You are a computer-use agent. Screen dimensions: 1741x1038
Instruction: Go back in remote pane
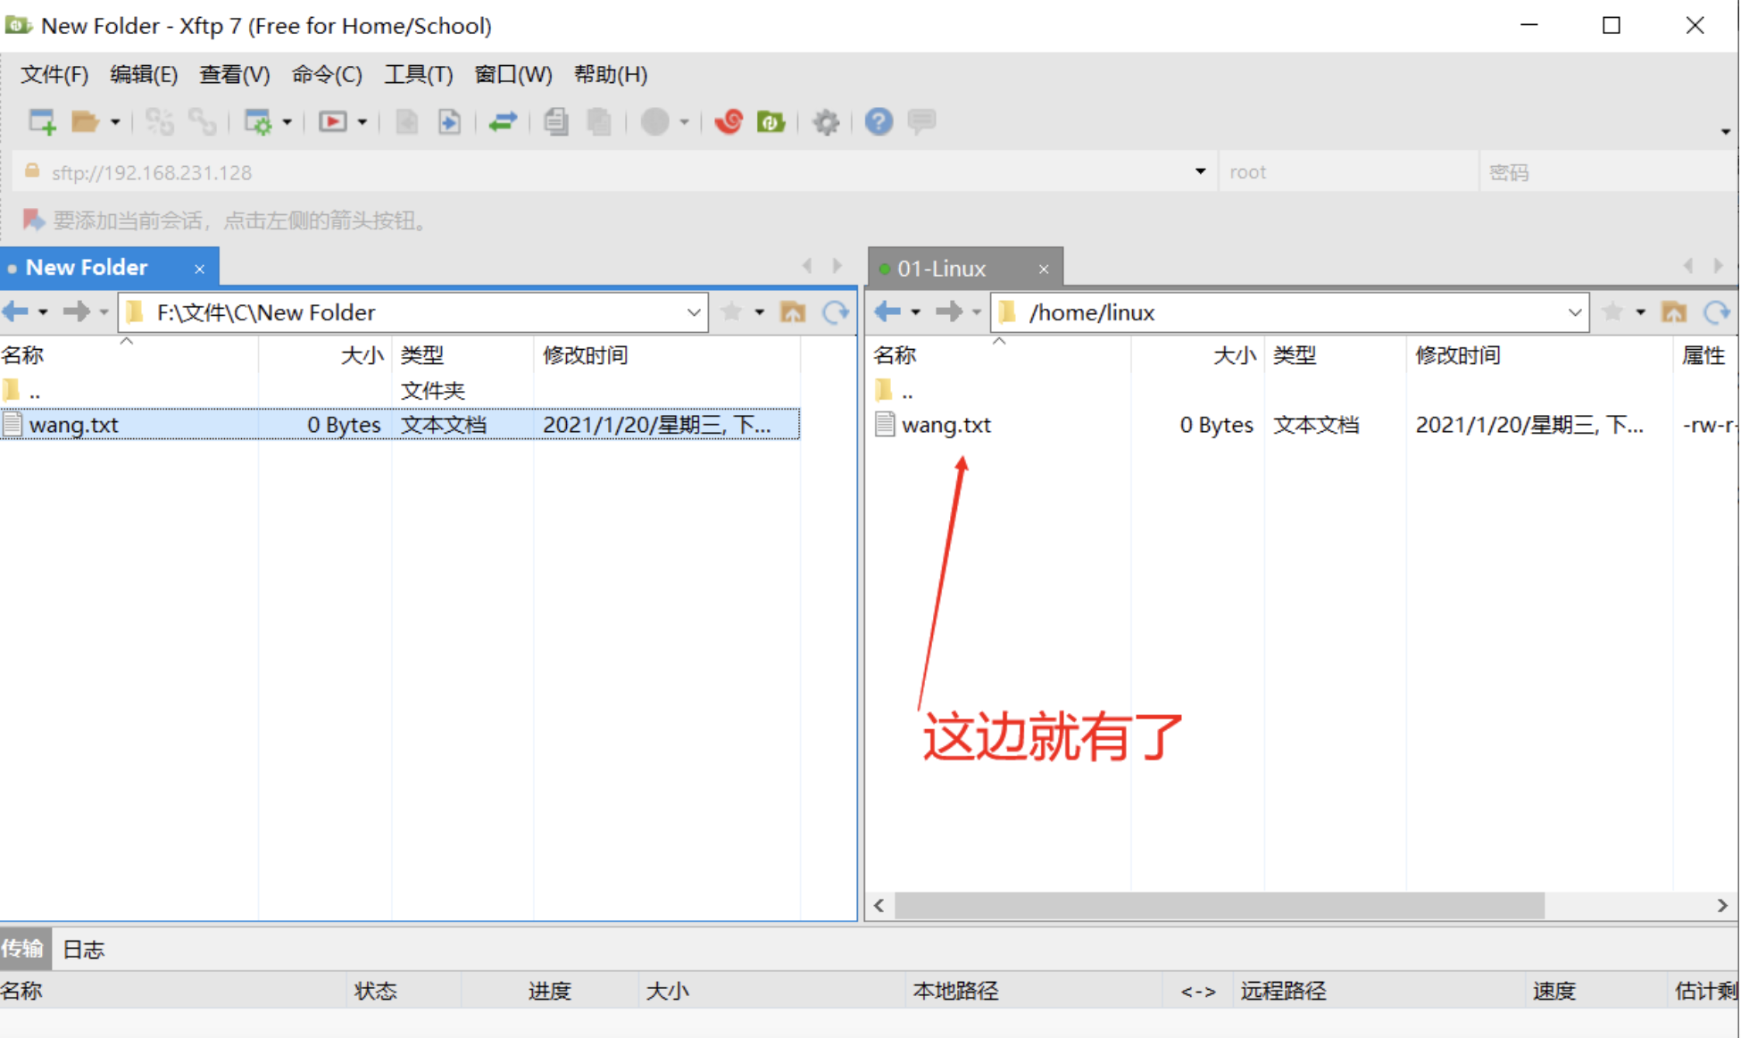pyautogui.click(x=887, y=311)
